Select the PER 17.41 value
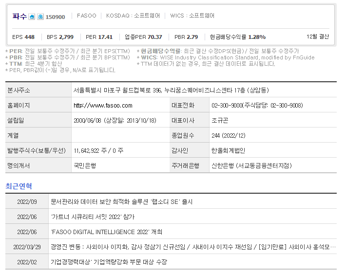The image size is (345, 274). pyautogui.click(x=99, y=37)
